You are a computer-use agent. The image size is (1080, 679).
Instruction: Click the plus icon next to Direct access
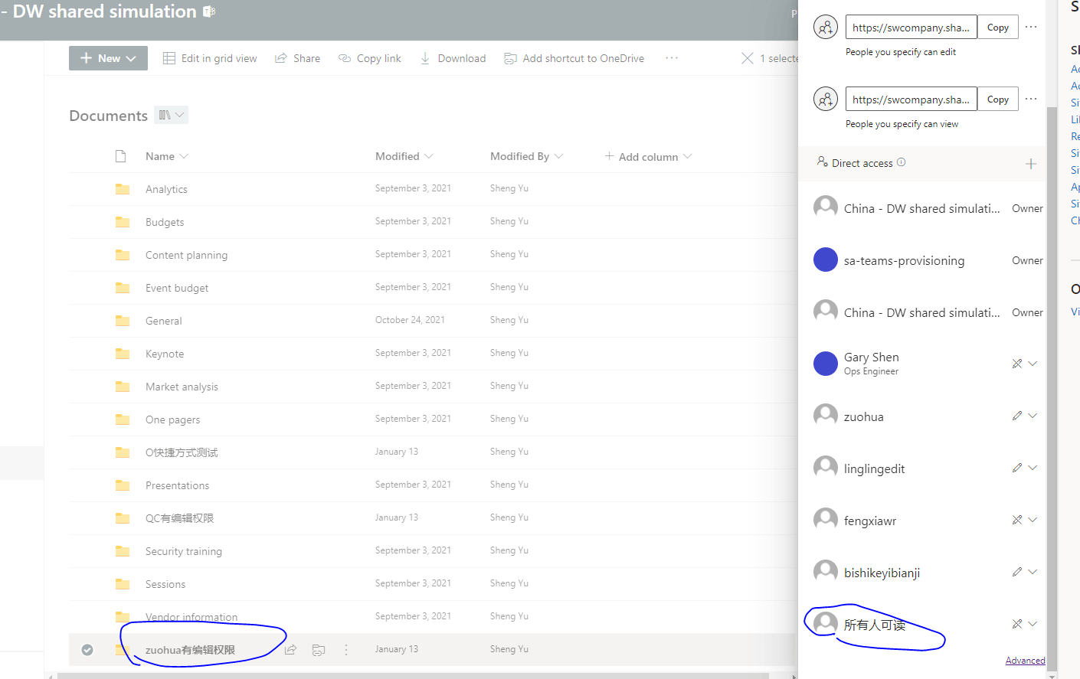pyautogui.click(x=1031, y=164)
